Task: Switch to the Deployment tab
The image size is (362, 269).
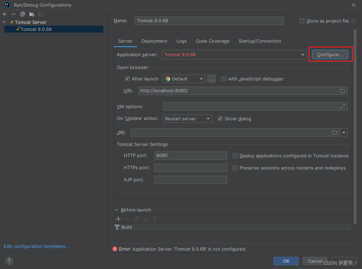Action: coord(154,41)
